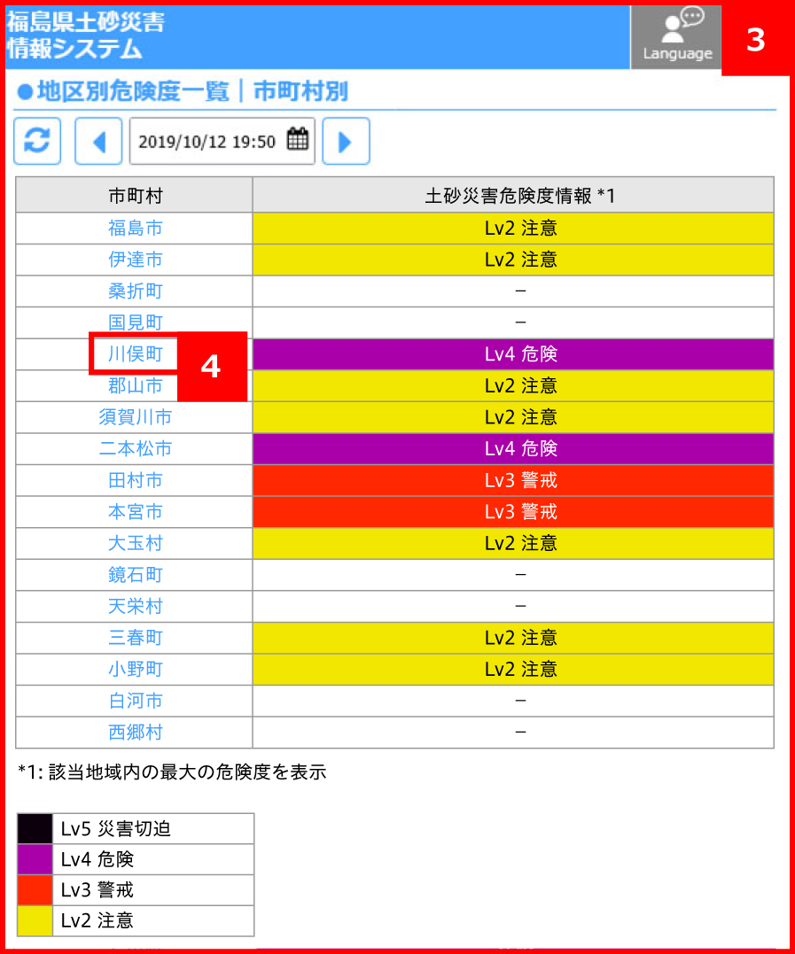The width and height of the screenshot is (795, 954).
Task: Click the purple Lv4 危険 legend swatch
Action: click(35, 859)
